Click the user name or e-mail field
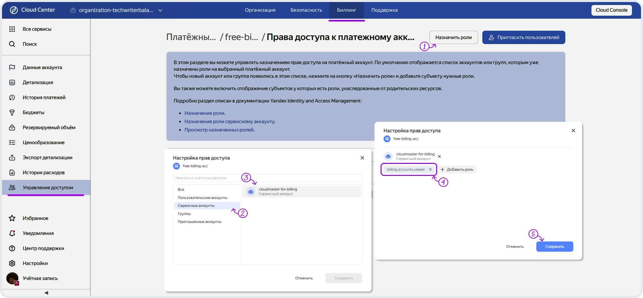Image resolution: width=643 pixels, height=298 pixels. click(208, 178)
